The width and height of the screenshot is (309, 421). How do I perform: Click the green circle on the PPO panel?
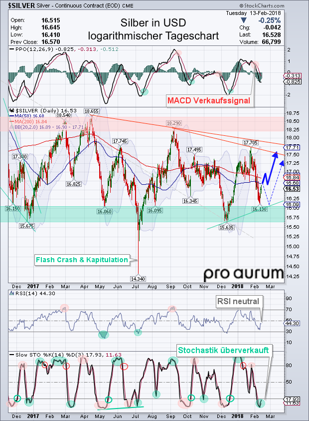tap(145, 91)
